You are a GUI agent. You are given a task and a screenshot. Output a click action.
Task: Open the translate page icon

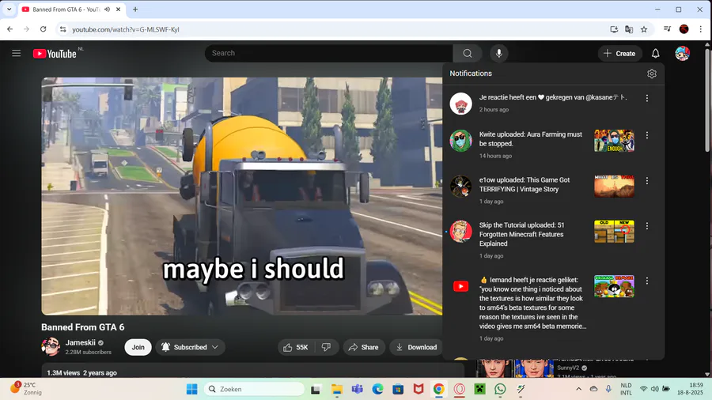point(629,29)
